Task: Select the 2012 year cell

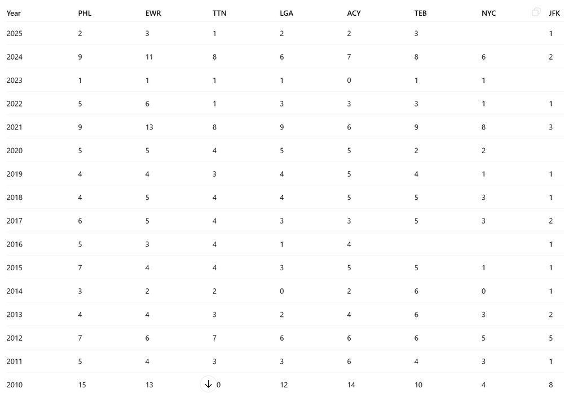Action: click(15, 338)
